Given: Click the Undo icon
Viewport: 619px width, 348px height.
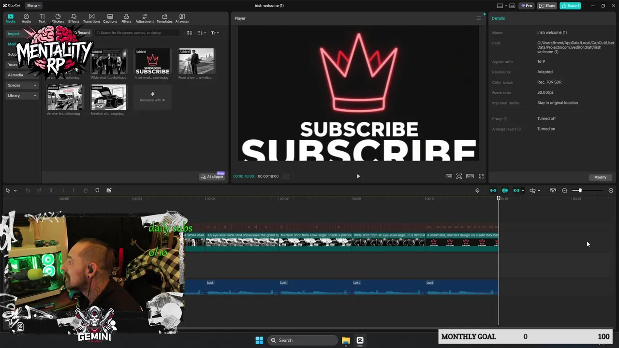Looking at the screenshot, I should tap(28, 190).
